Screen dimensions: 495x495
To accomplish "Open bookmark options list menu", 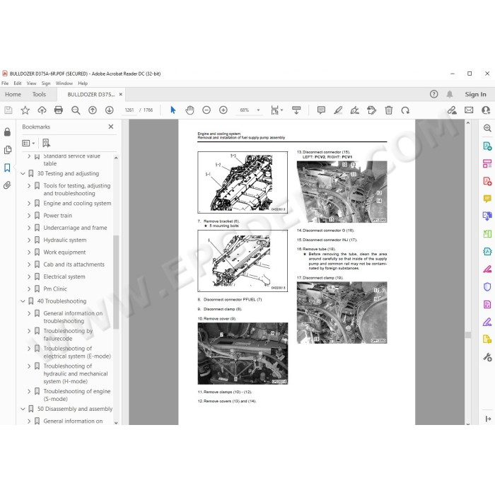I will 28,144.
